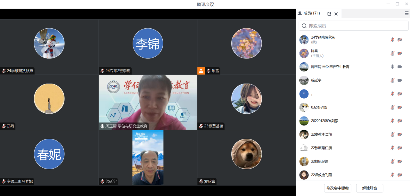410x196 pixels.
Task: Close the 成员 members panel tab
Action: pos(336,14)
